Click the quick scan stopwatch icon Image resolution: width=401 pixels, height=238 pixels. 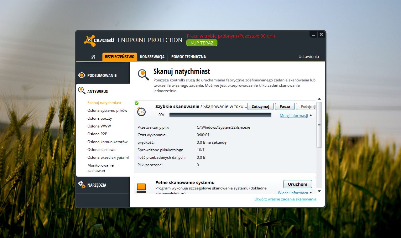point(142,111)
